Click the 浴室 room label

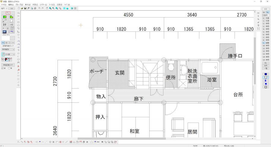(212, 80)
